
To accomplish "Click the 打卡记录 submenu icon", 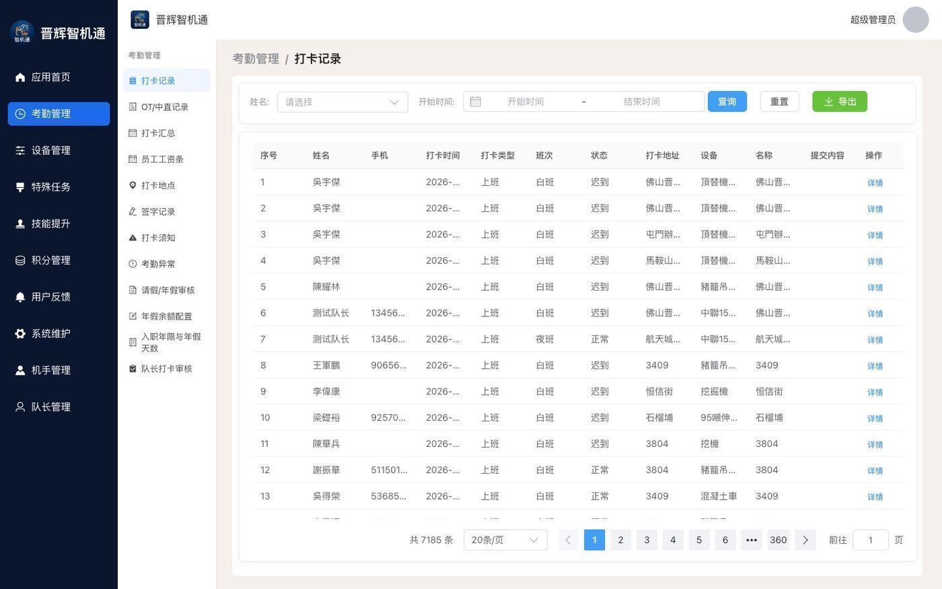I will pos(133,81).
